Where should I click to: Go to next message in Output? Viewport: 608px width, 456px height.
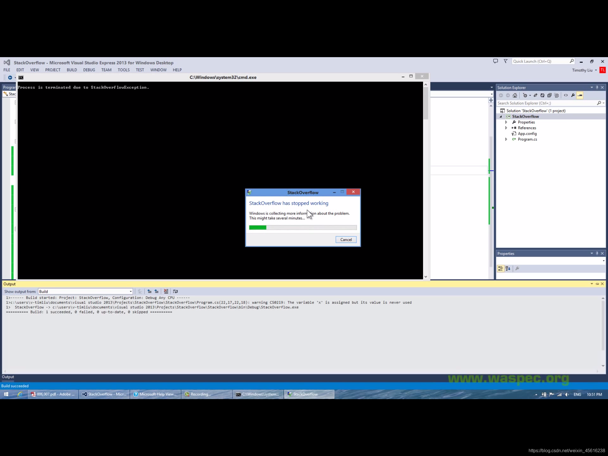pyautogui.click(x=157, y=291)
